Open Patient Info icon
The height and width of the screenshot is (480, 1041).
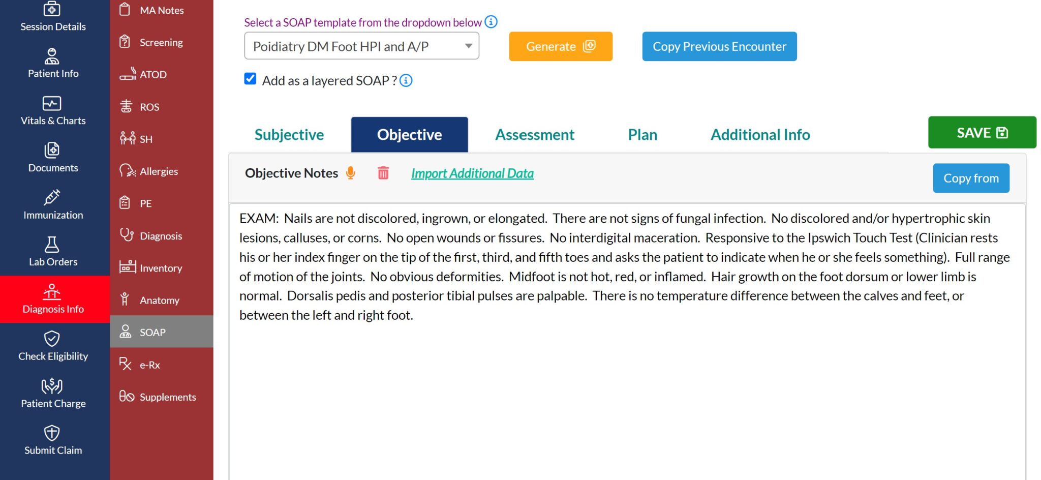[x=52, y=56]
